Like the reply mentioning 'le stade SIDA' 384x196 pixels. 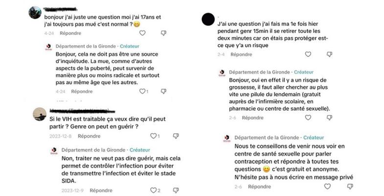(153, 190)
